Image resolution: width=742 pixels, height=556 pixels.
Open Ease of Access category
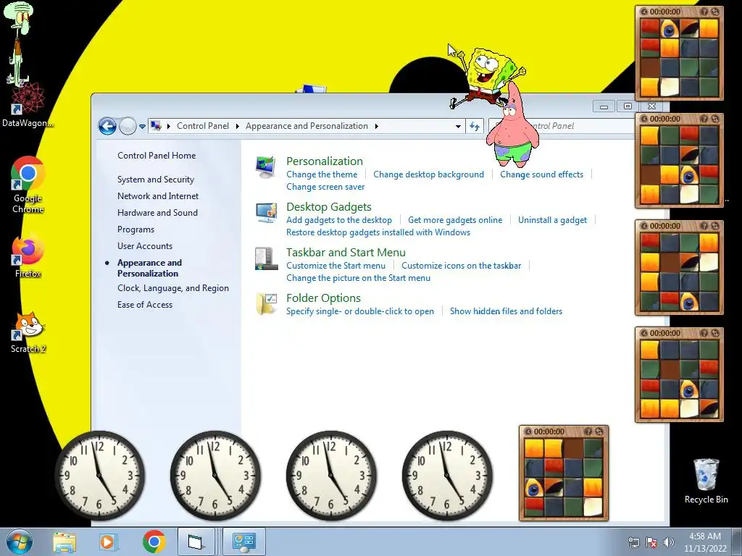coord(145,305)
